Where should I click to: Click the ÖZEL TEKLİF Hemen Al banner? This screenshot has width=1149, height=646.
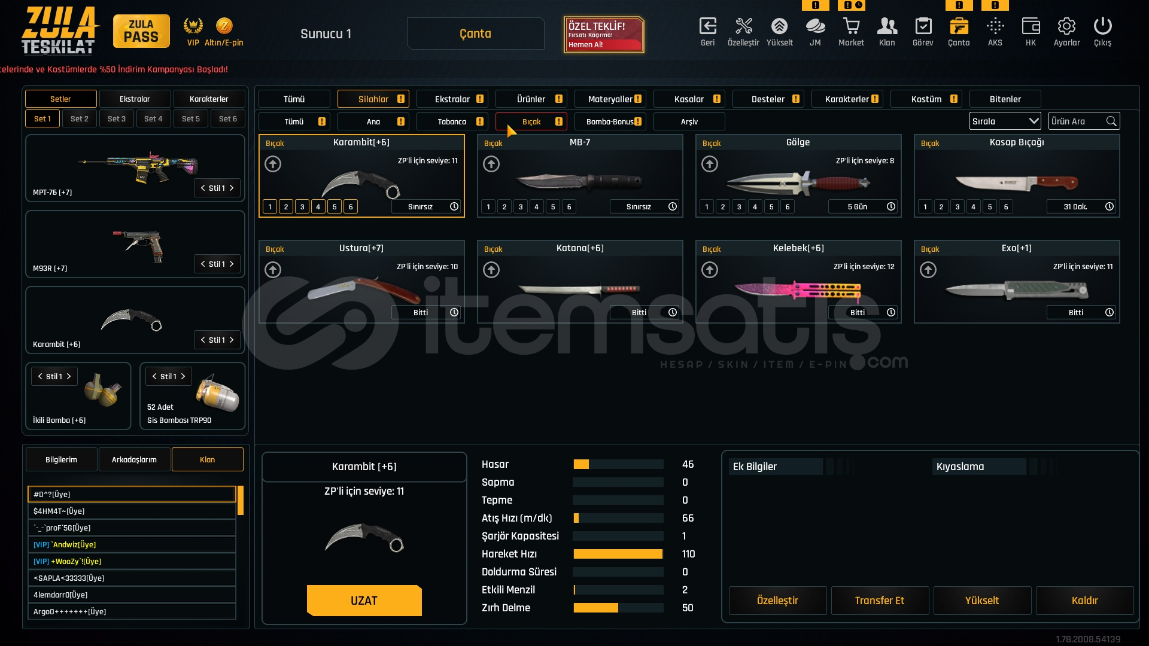[x=604, y=34]
